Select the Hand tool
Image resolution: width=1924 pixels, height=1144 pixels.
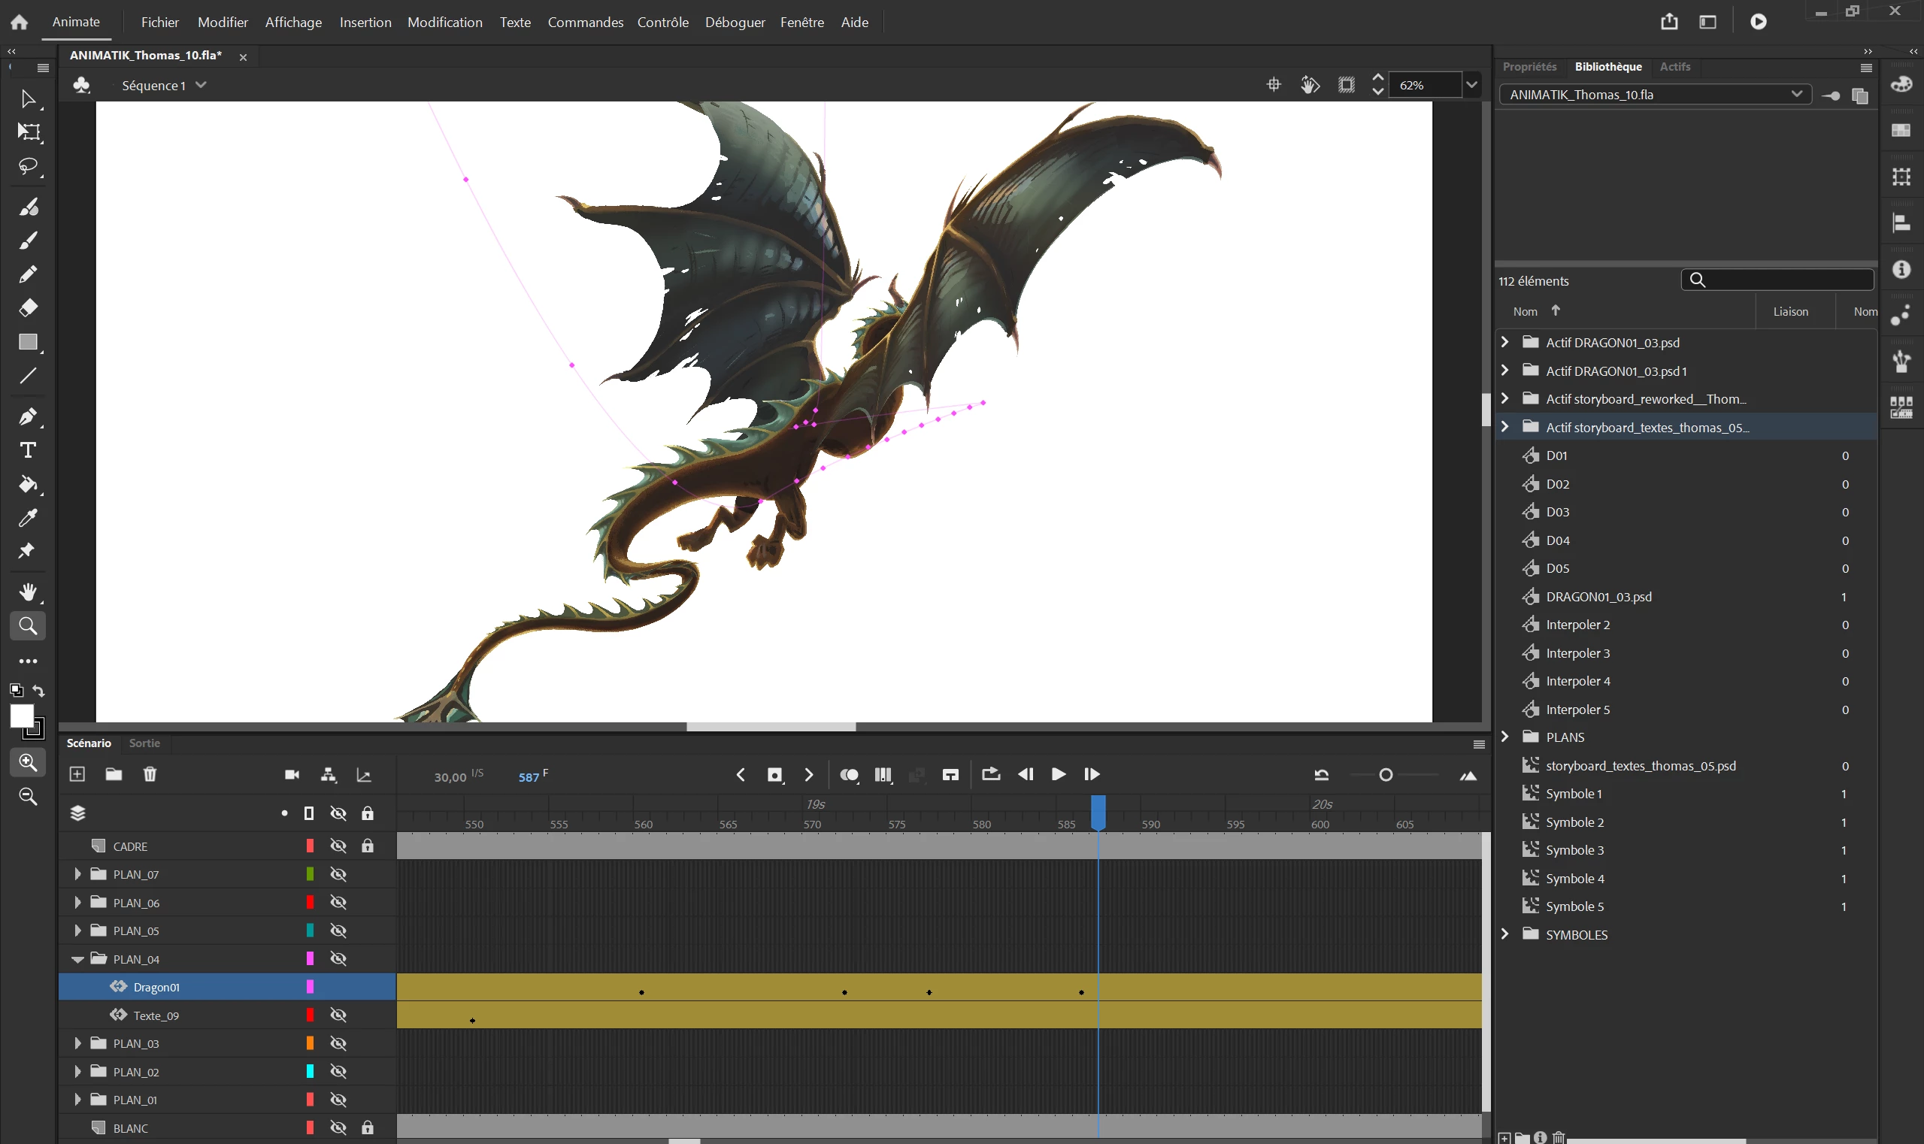[28, 592]
